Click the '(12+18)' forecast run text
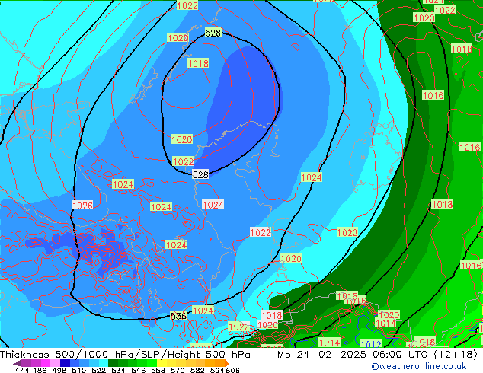The image size is (483, 373). click(456, 355)
